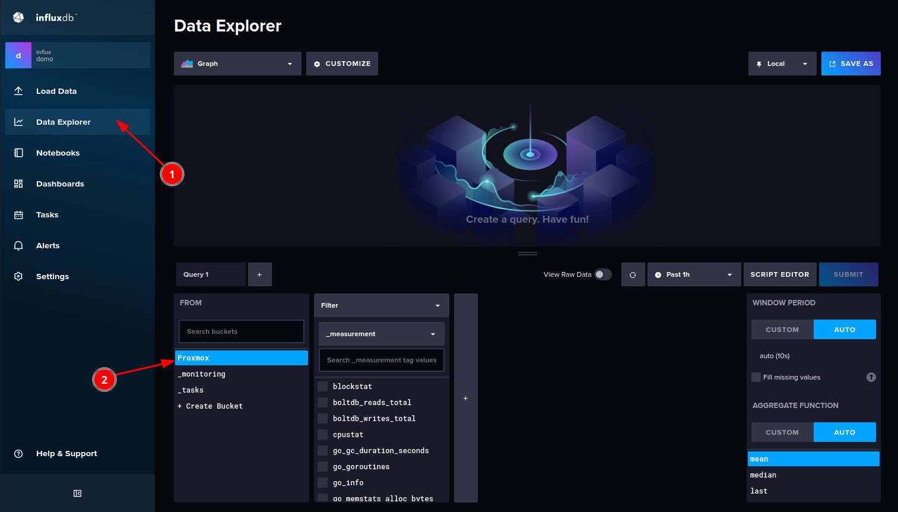Open the Graph visualization type dropdown
The image size is (898, 512).
click(237, 64)
